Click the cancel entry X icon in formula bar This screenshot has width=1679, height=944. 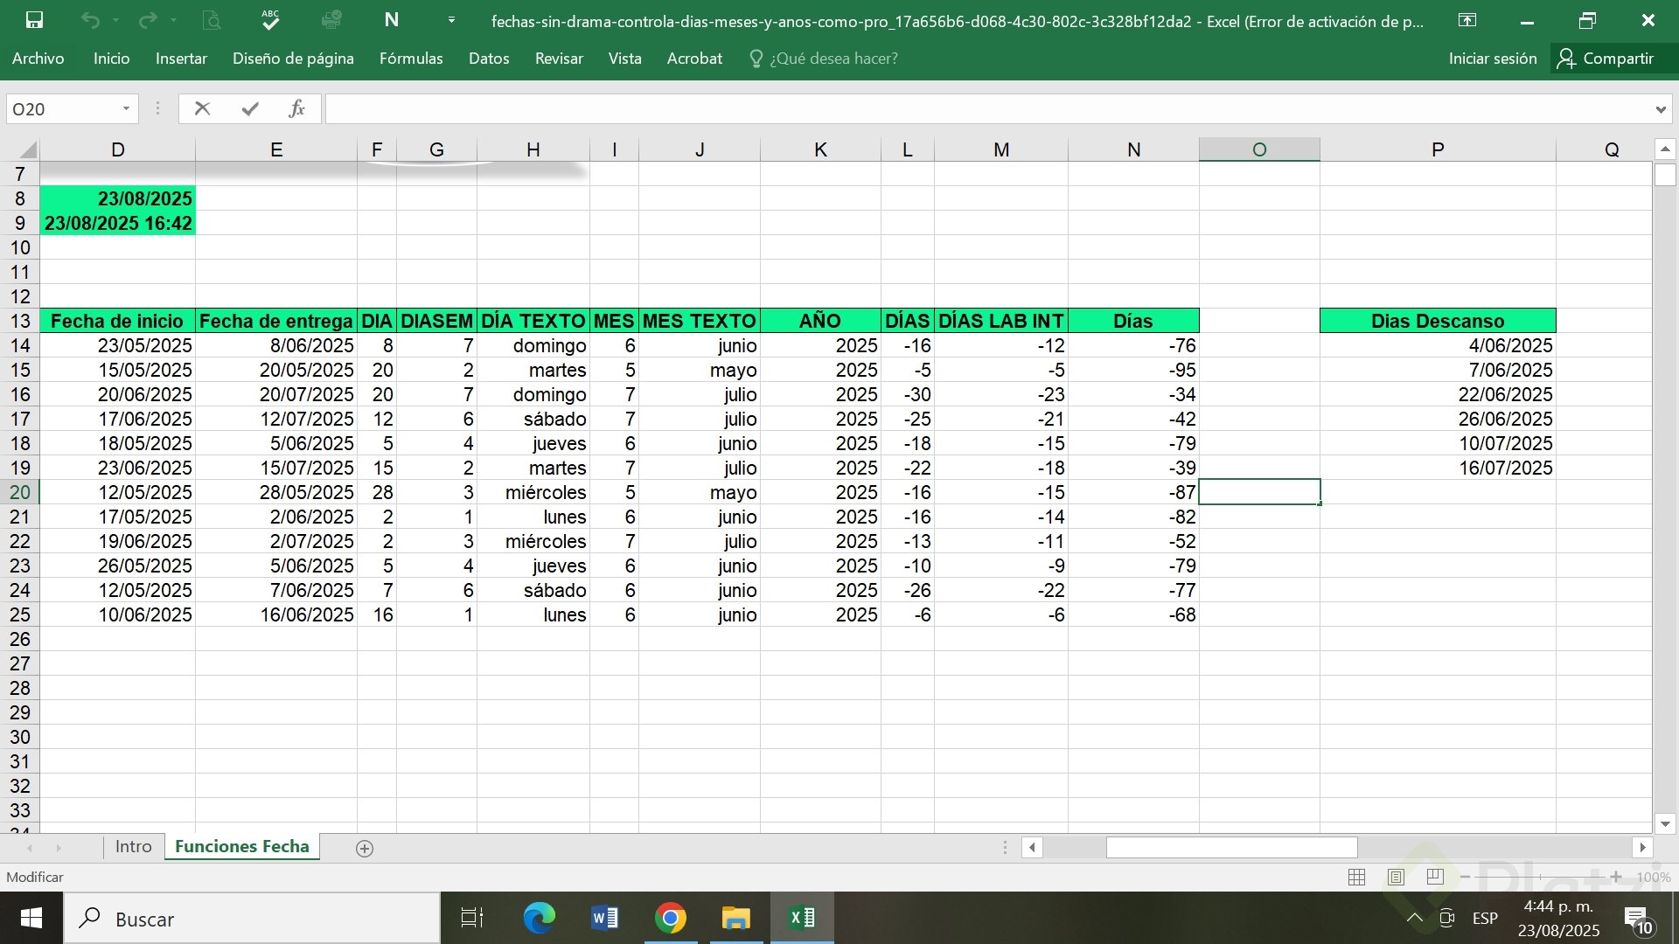pos(202,109)
